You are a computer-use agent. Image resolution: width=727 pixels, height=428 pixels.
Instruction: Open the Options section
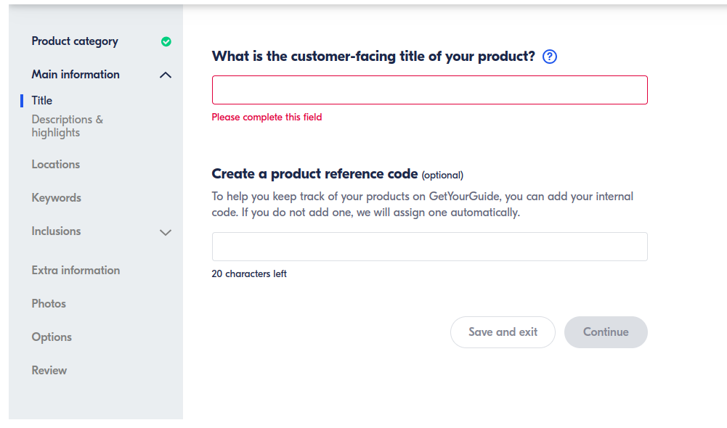(x=52, y=337)
